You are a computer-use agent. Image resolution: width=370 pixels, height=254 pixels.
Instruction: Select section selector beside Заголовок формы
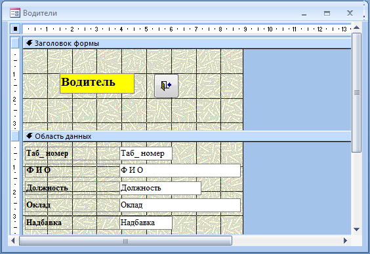click(x=15, y=43)
